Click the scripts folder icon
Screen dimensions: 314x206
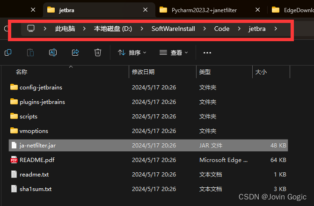[14, 116]
